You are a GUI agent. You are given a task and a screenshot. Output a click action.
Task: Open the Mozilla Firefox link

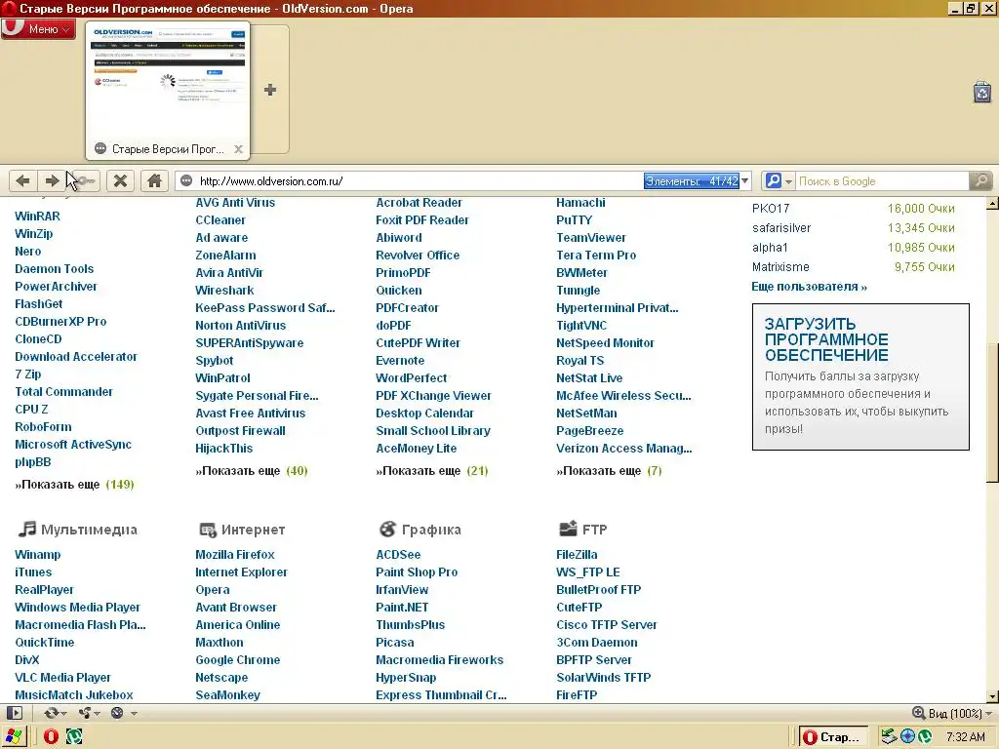[235, 555]
